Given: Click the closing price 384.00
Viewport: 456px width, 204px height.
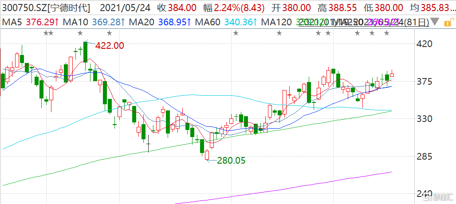Looking at the screenshot, I should pos(183,8).
